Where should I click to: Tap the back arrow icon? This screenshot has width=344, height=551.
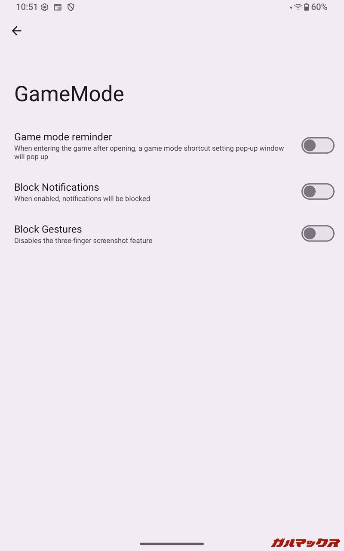[x=17, y=31]
